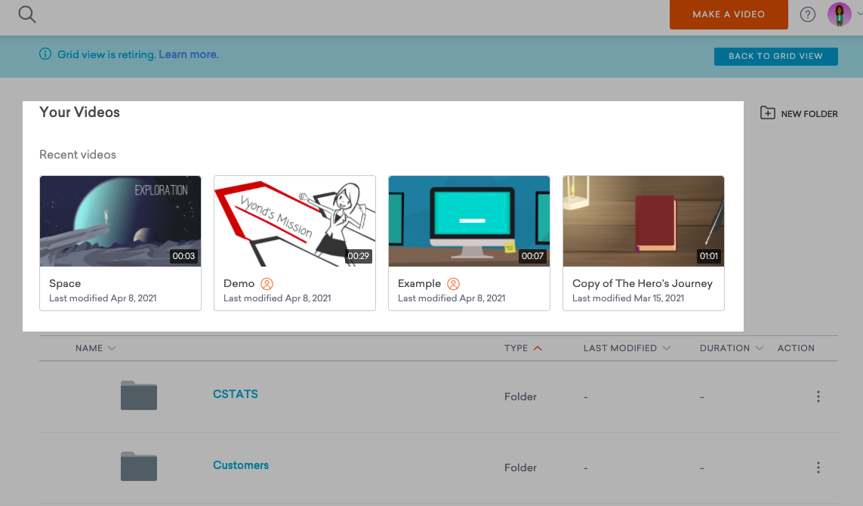This screenshot has height=506, width=863.
Task: Toggle the TYPE column sort arrow
Action: [537, 347]
